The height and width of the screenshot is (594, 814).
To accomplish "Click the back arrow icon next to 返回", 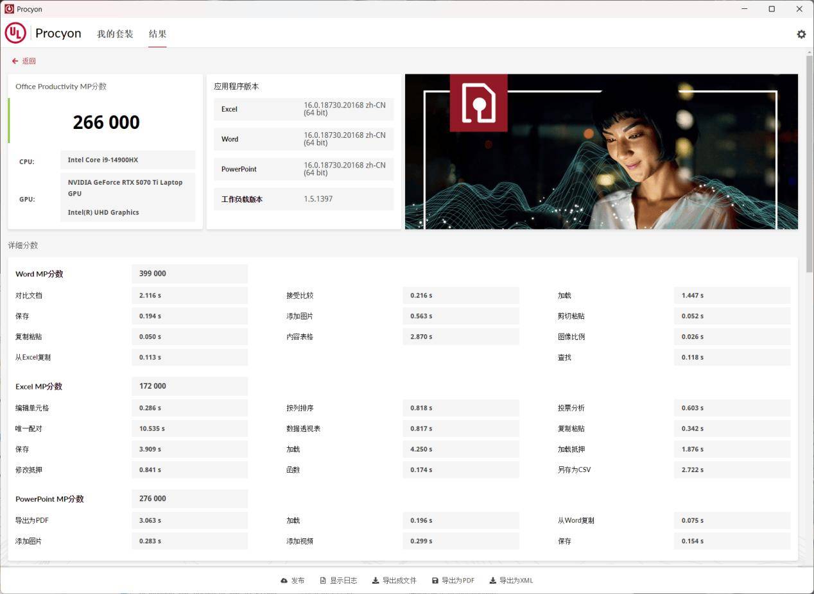I will 15,61.
